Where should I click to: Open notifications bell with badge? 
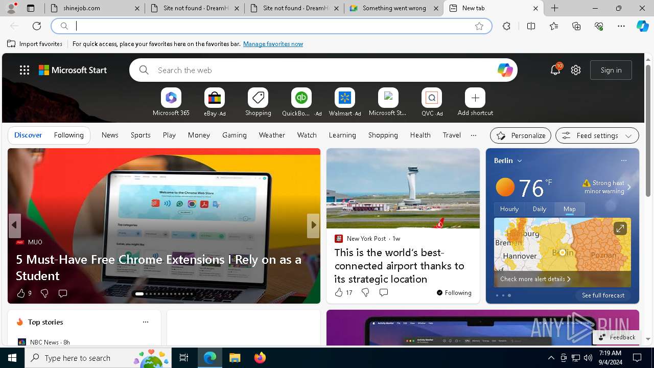pyautogui.click(x=555, y=70)
